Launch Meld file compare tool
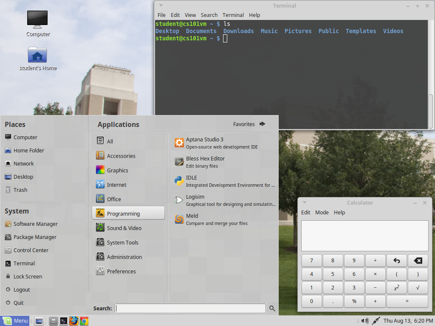The height and width of the screenshot is (326, 435). click(225, 219)
